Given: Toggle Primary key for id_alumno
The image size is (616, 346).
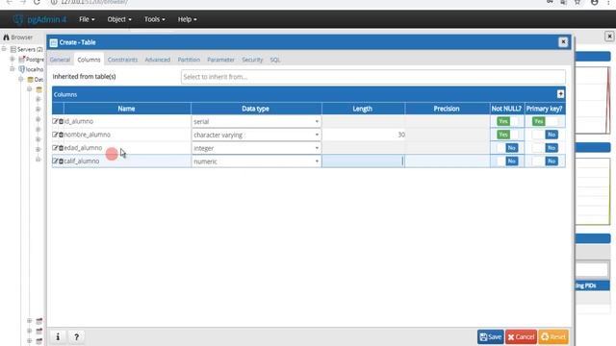Looking at the screenshot, I should tap(545, 122).
